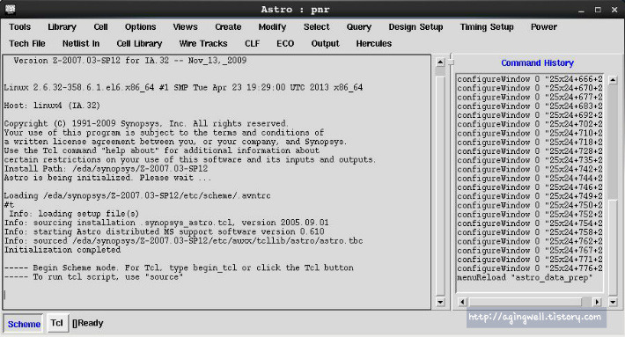Open the Modify menu
Screen dimensions: 625x337
click(272, 27)
